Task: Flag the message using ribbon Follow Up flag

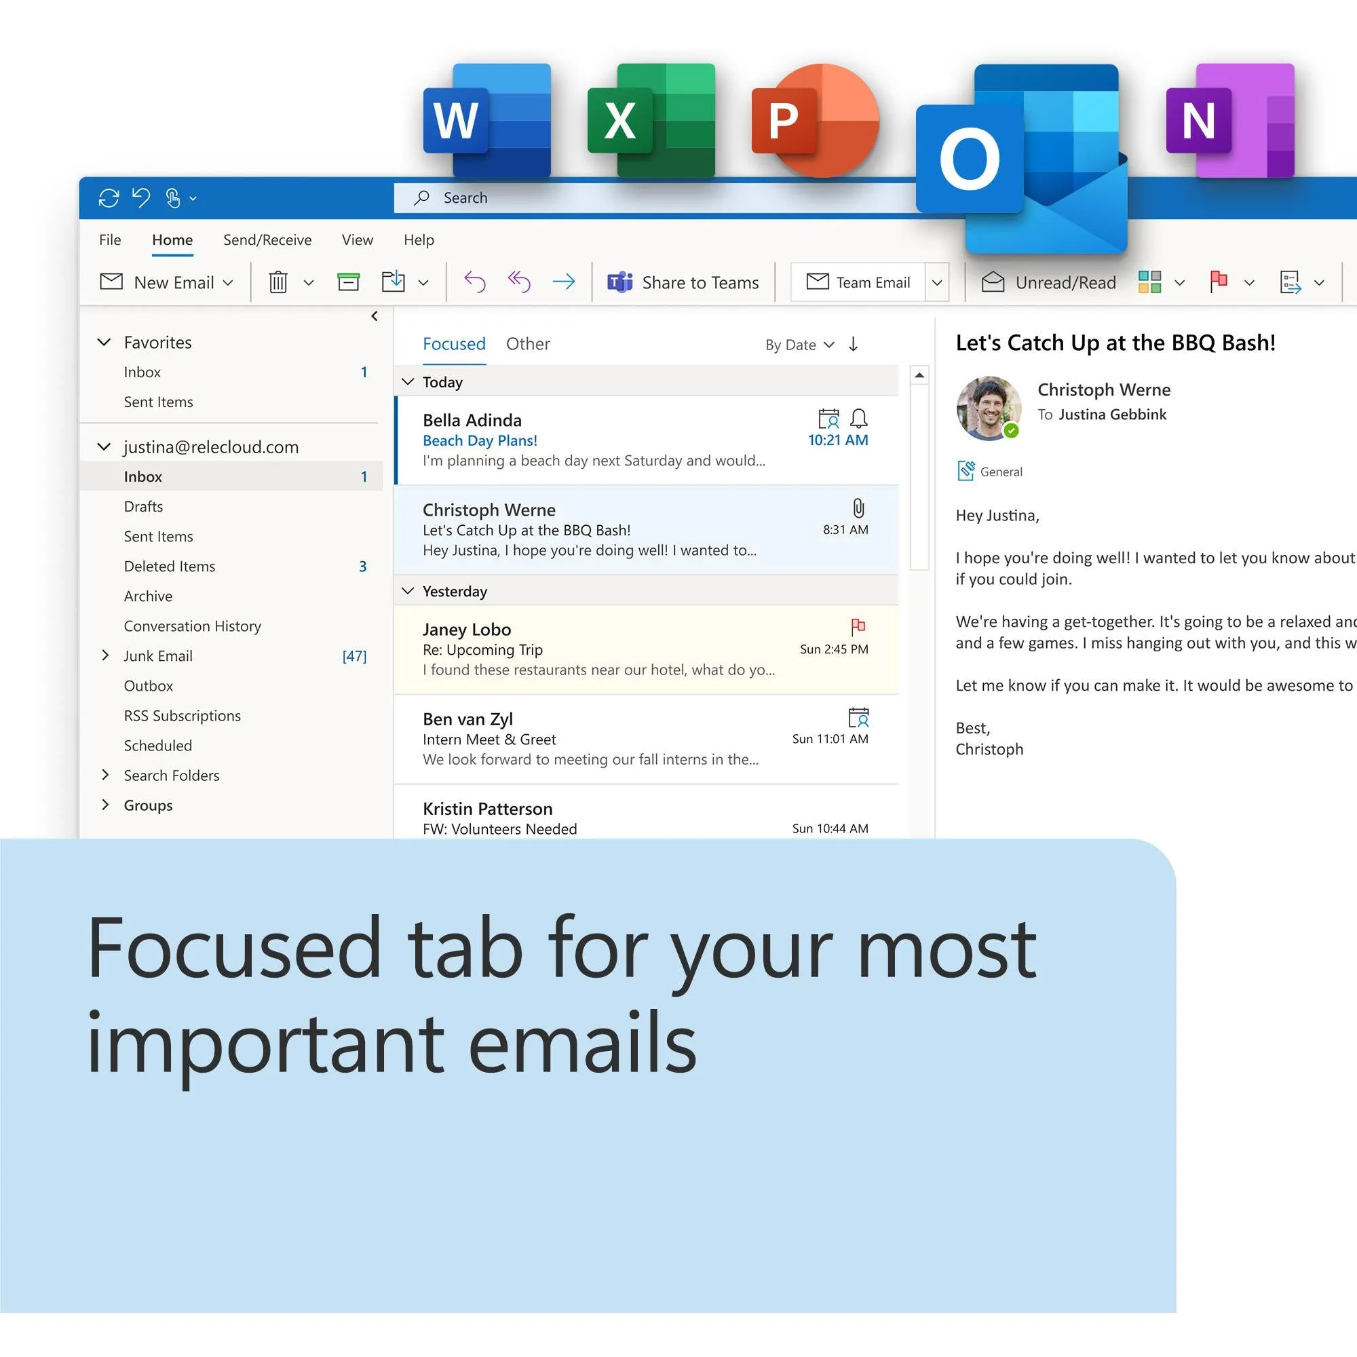Action: [x=1219, y=282]
